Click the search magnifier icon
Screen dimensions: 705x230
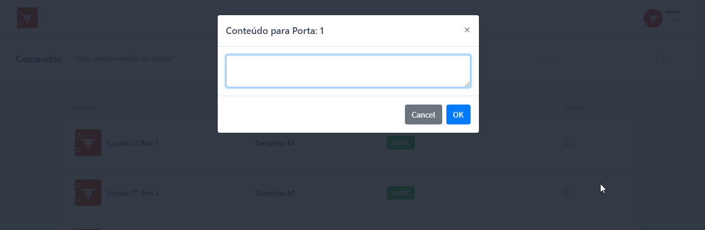(660, 59)
